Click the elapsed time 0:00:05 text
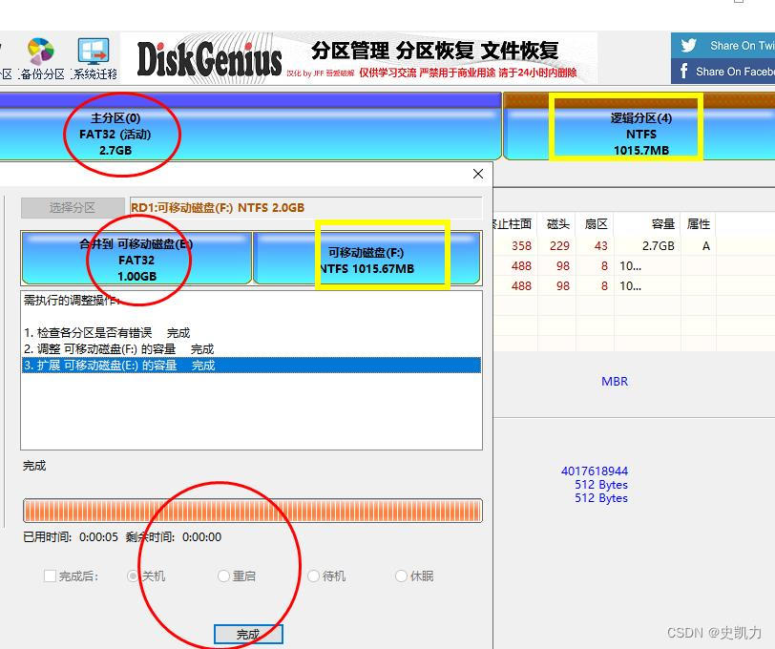Image resolution: width=775 pixels, height=649 pixels. coord(98,537)
